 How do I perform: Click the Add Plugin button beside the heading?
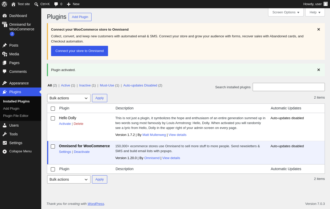(x=80, y=17)
